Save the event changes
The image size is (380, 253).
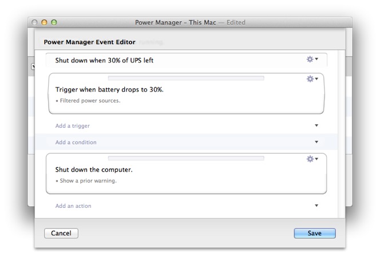coord(315,233)
